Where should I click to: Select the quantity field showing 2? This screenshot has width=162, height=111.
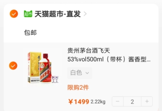point(132,102)
